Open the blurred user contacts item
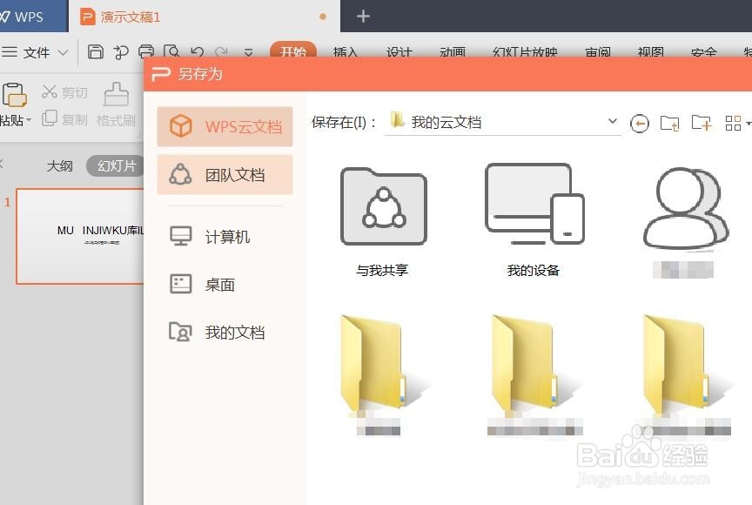 click(x=684, y=222)
